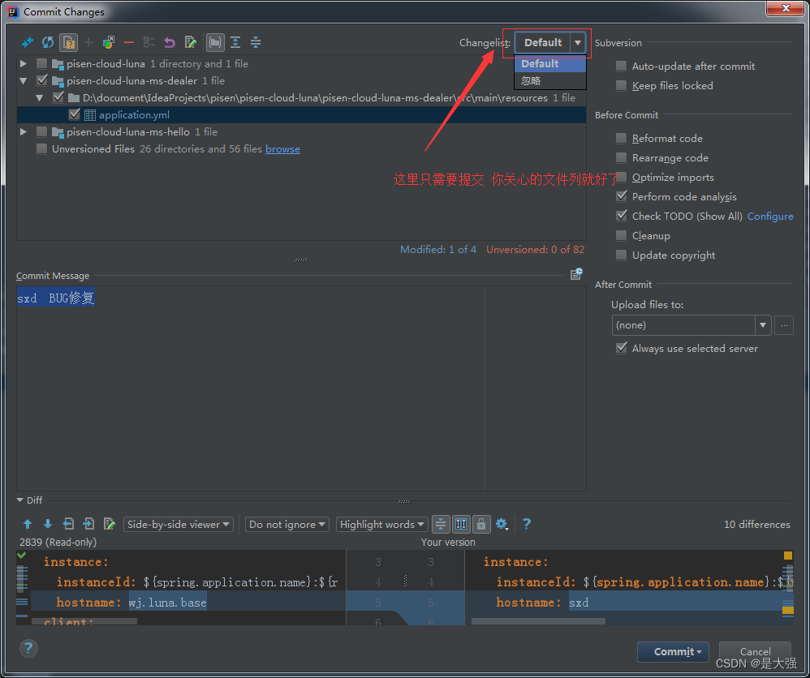Viewport: 810px width, 678px height.
Task: Uncheck Always use selected server
Action: point(622,348)
